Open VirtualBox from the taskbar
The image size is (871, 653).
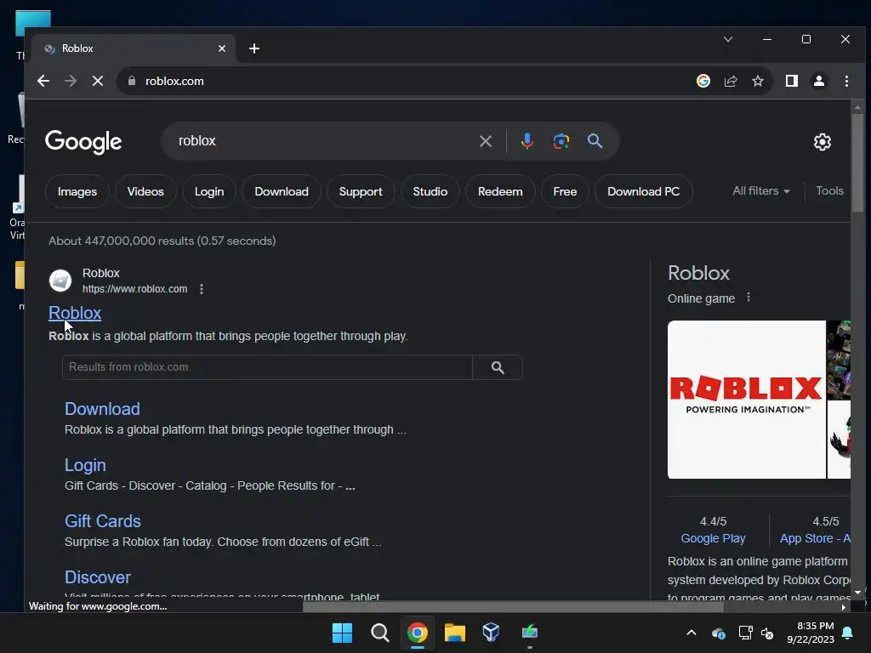(492, 633)
